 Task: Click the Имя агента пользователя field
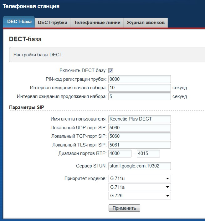coord(139,119)
